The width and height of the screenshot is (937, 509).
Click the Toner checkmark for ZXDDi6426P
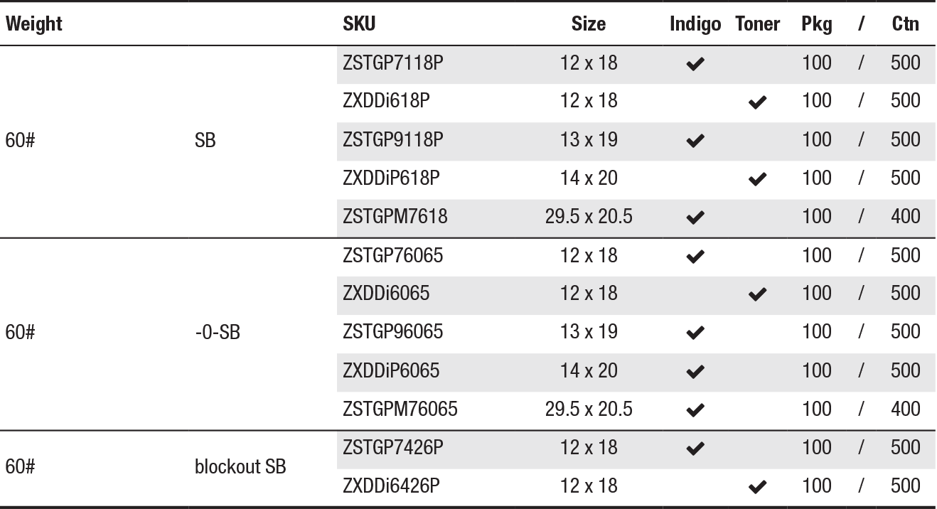tap(758, 488)
